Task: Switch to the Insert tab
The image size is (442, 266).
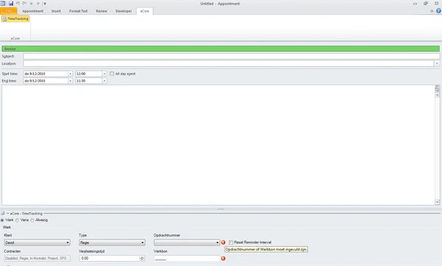Action: 56,11
